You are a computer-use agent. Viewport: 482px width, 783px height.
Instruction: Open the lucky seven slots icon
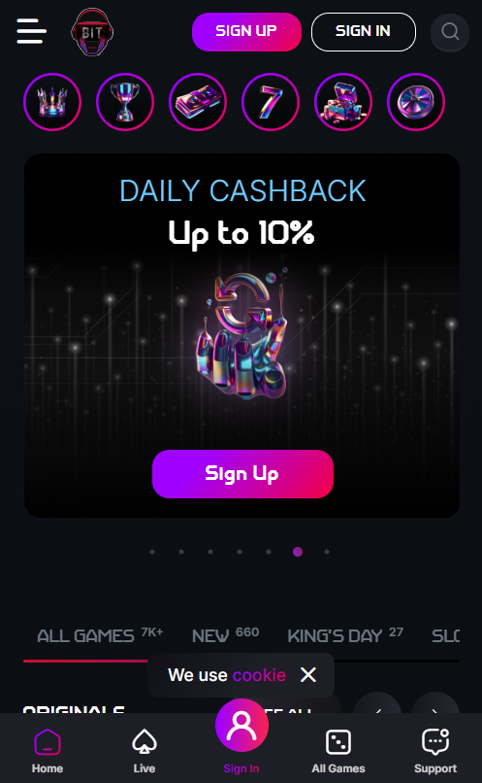271,102
